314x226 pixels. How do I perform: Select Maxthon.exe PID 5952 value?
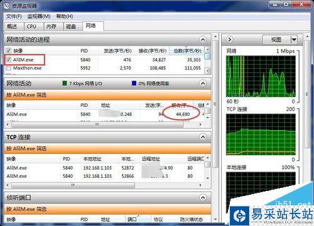tap(85, 68)
